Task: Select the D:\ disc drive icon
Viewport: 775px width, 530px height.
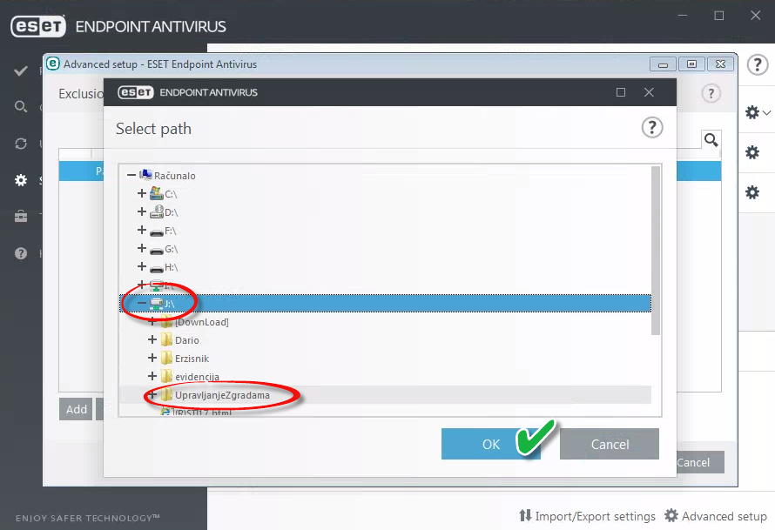Action: coord(156,211)
